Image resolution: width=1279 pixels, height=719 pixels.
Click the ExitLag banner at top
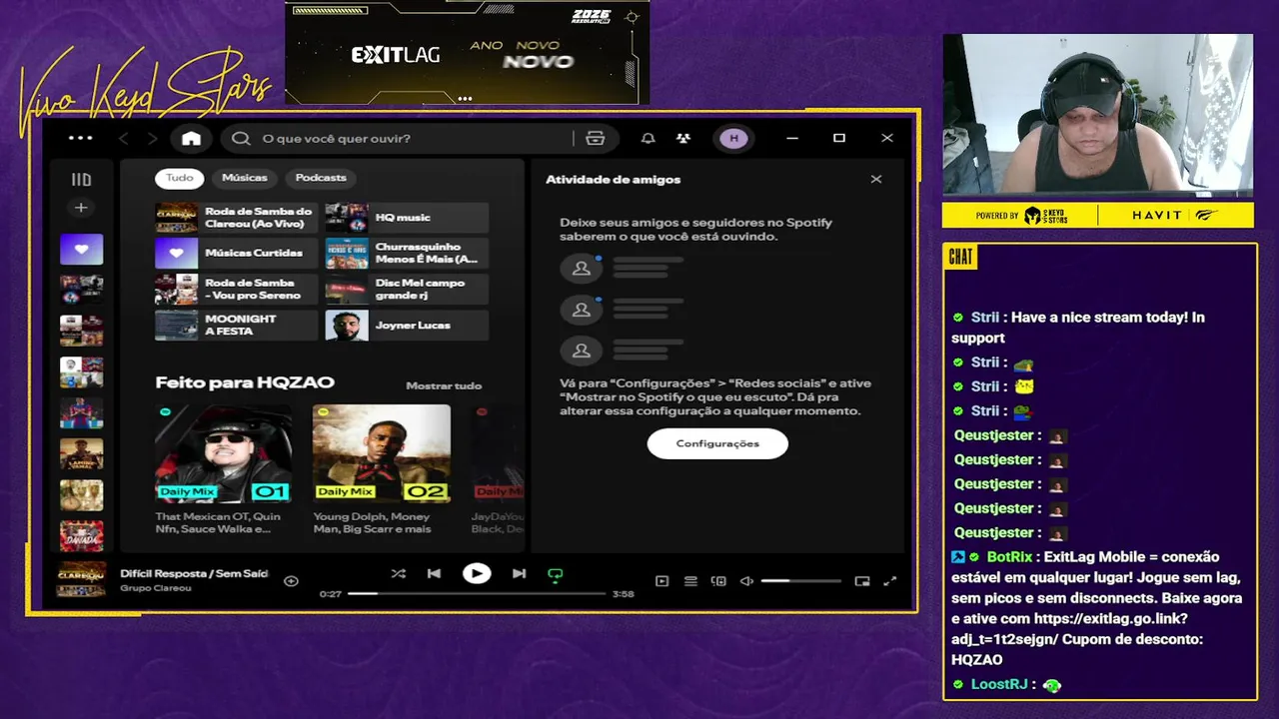(467, 53)
